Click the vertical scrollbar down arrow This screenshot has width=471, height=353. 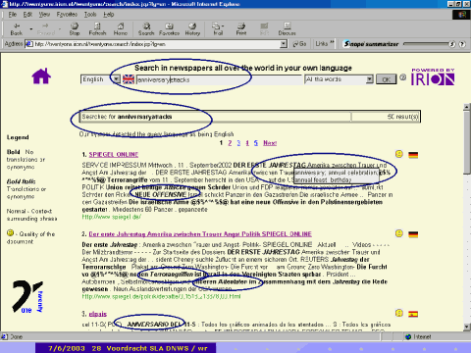467,327
